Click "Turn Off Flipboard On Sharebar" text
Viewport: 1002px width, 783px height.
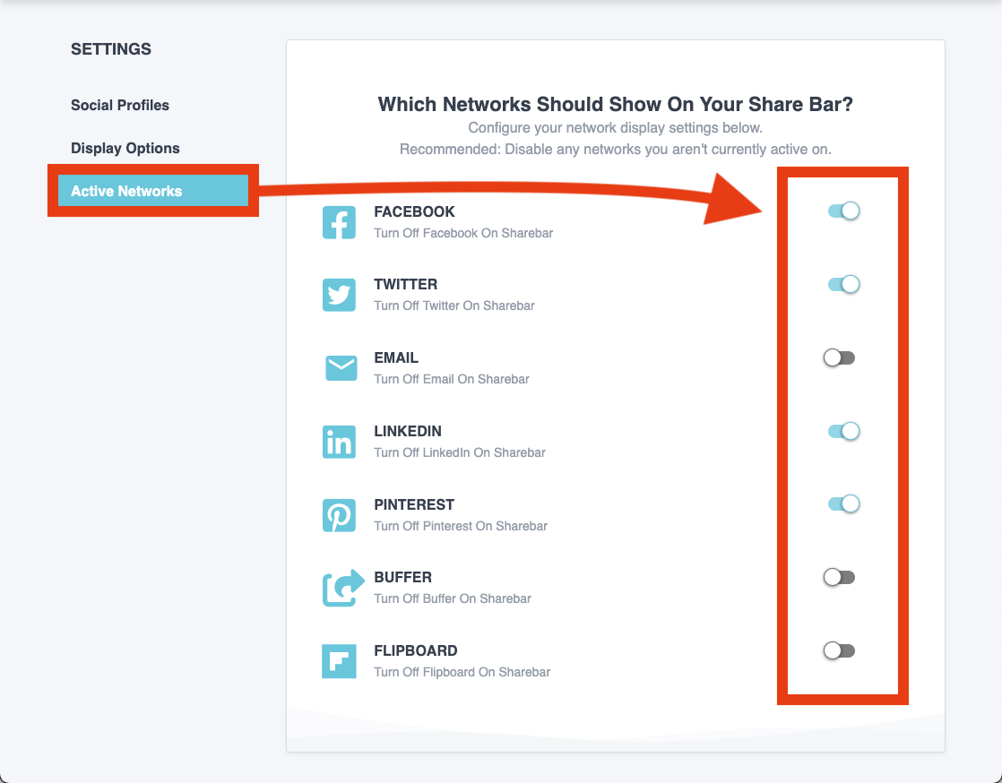point(462,672)
